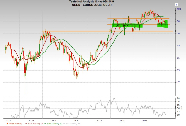Click the 'RSI Weekly 14' legend entry

click(x=72, y=124)
